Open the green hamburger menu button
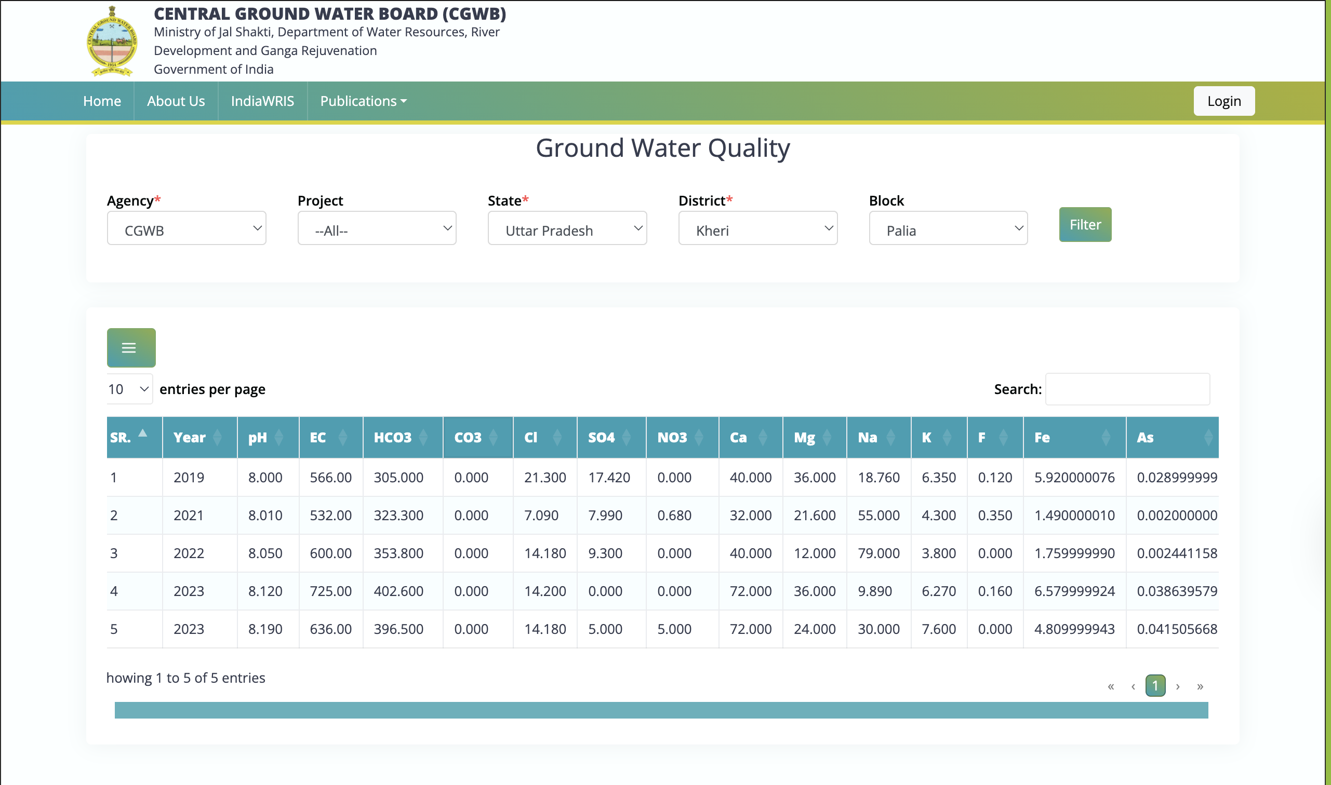This screenshot has width=1331, height=785. [131, 347]
